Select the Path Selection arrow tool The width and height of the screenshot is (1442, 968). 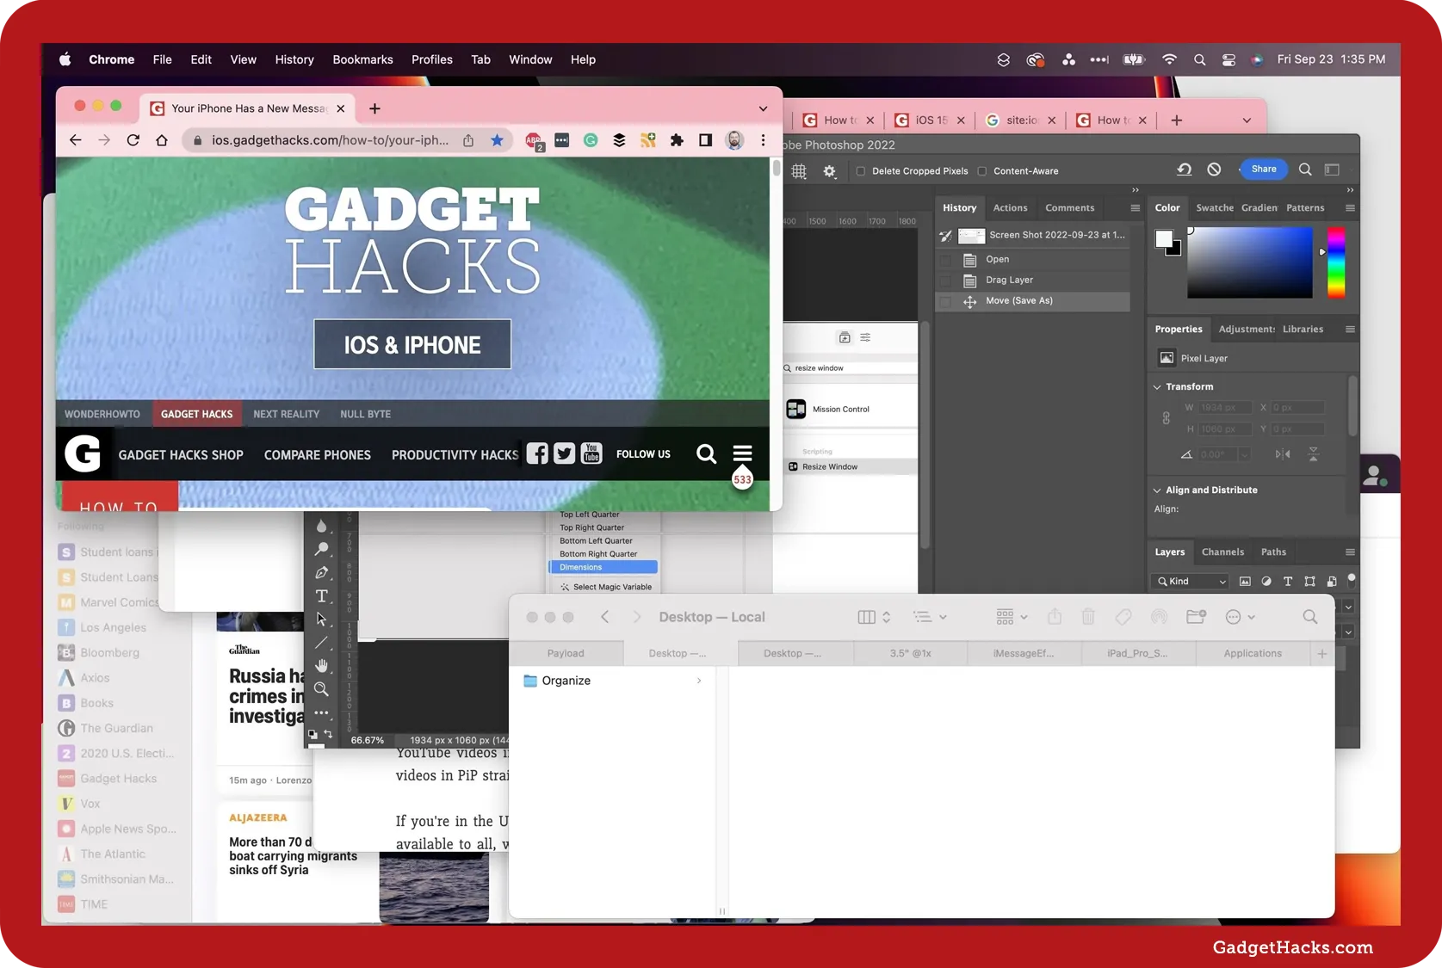tap(322, 620)
